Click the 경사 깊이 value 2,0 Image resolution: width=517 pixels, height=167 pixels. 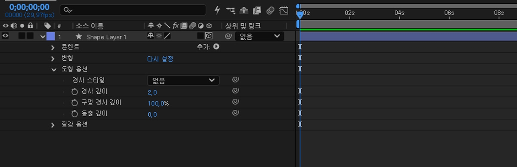152,92
